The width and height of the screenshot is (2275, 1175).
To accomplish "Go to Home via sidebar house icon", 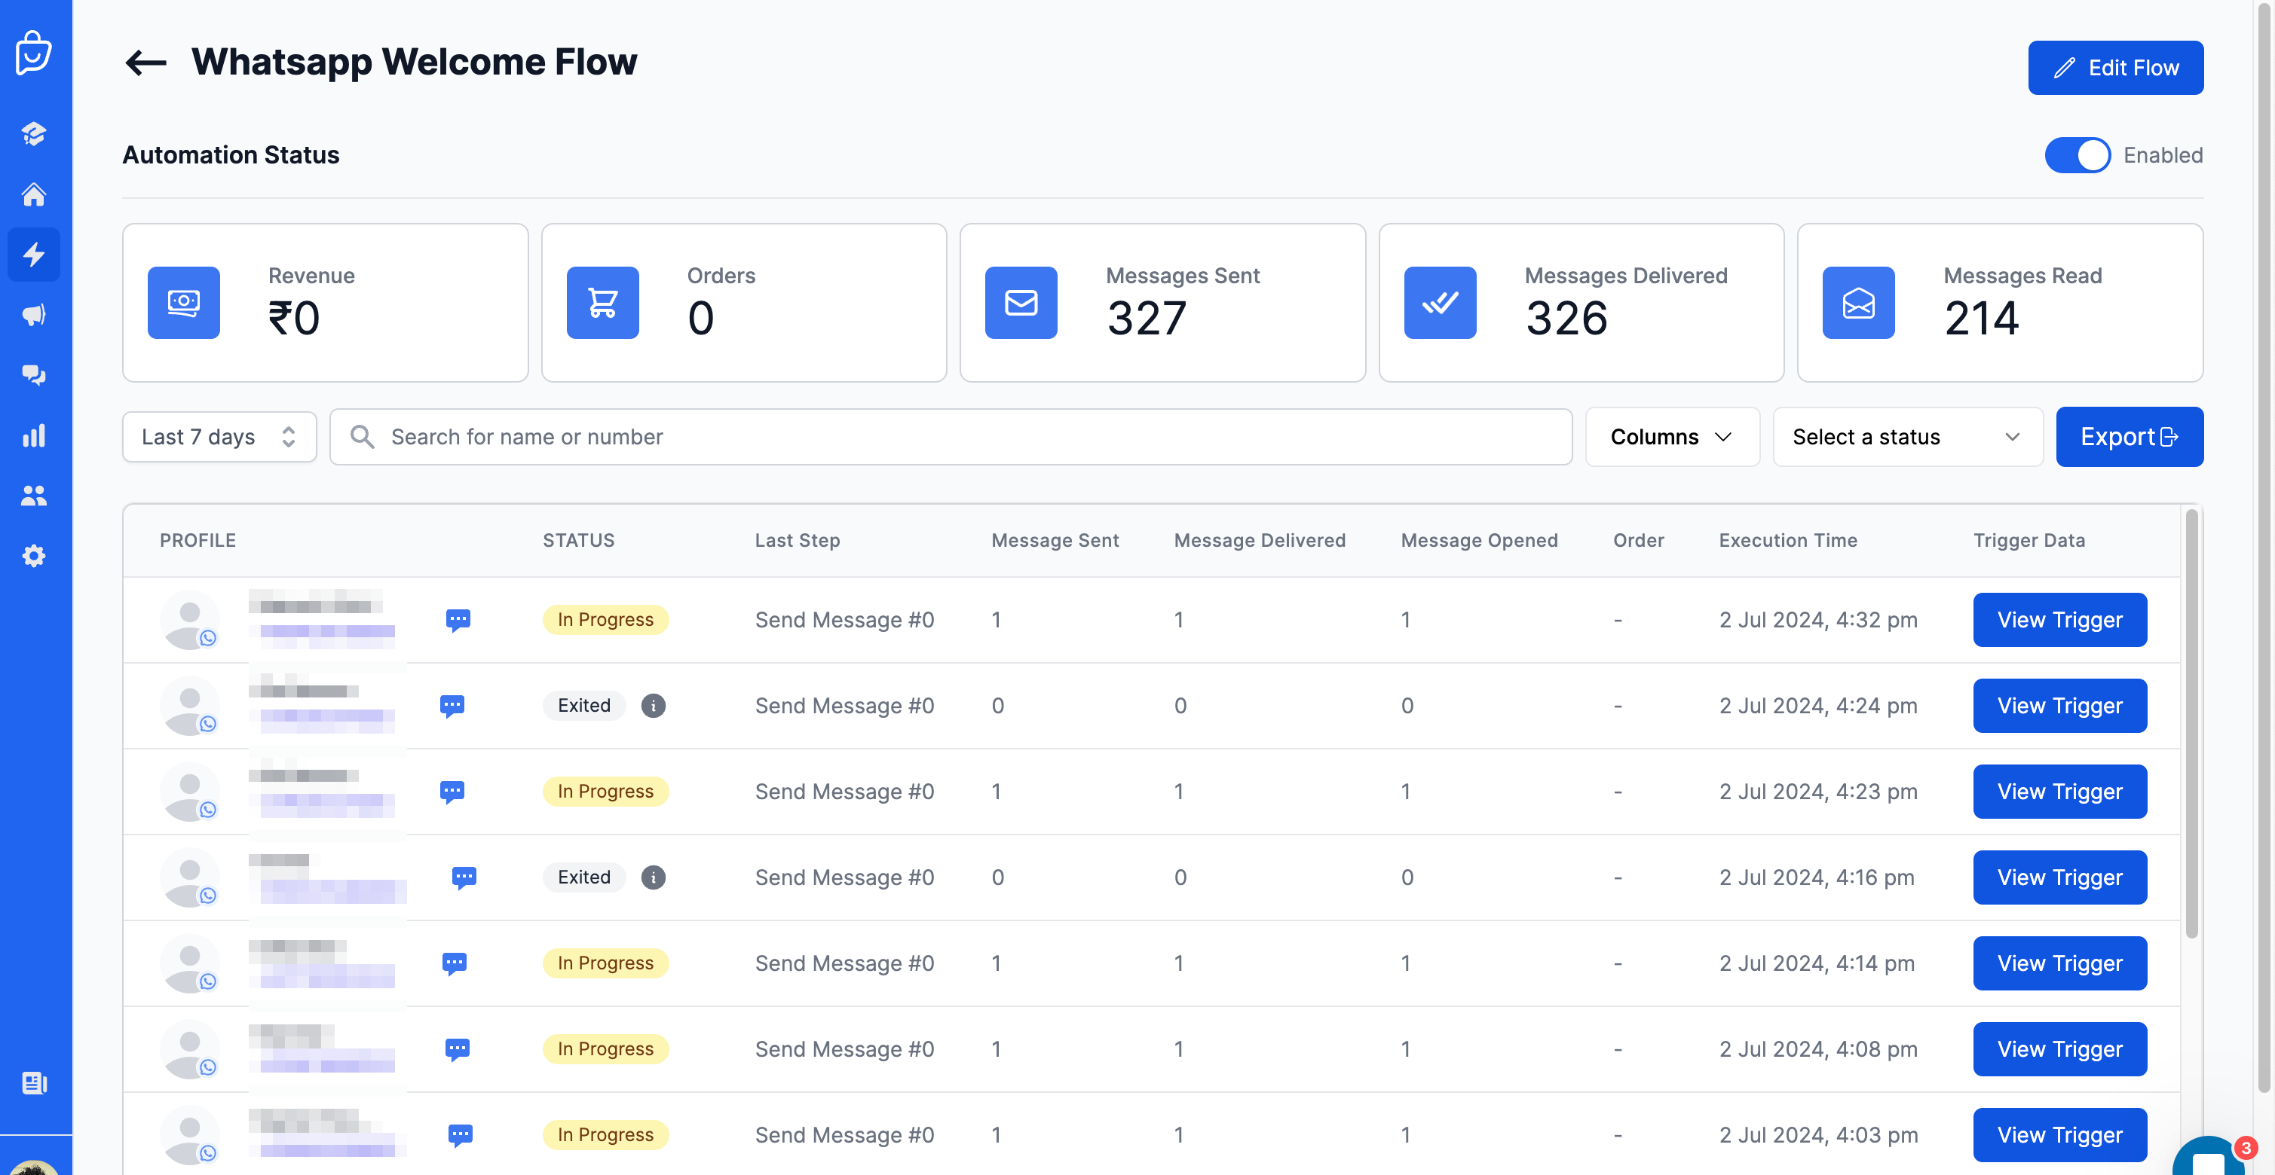I will [34, 194].
